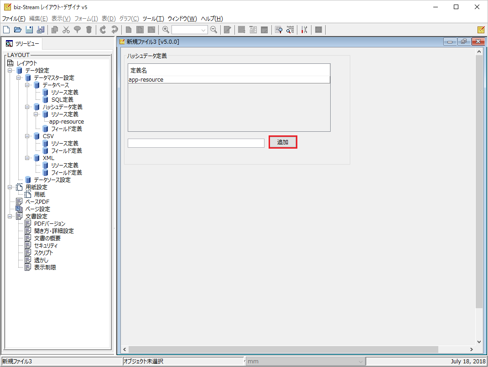
Task: Open the ウィンドウ(W) menu
Action: pos(182,19)
